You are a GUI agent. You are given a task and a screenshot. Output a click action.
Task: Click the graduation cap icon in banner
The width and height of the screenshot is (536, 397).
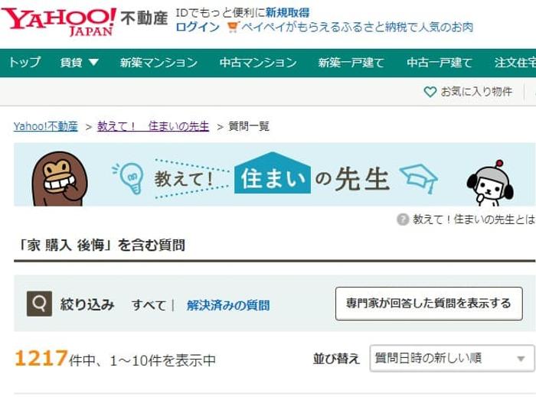419,178
